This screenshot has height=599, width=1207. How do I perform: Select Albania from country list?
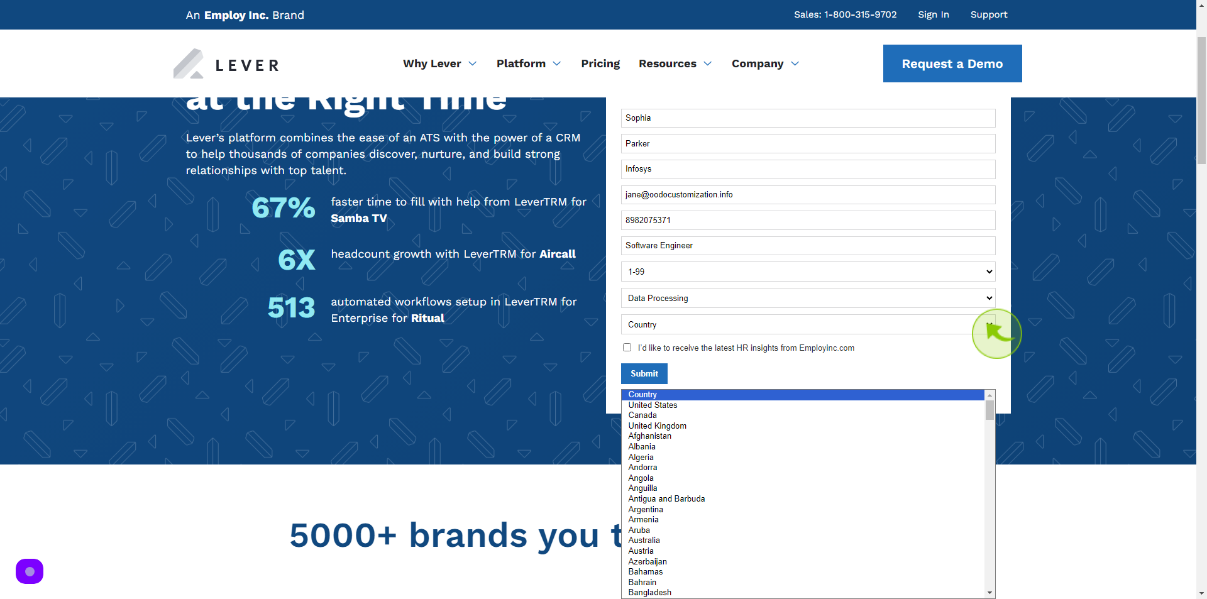point(803,447)
